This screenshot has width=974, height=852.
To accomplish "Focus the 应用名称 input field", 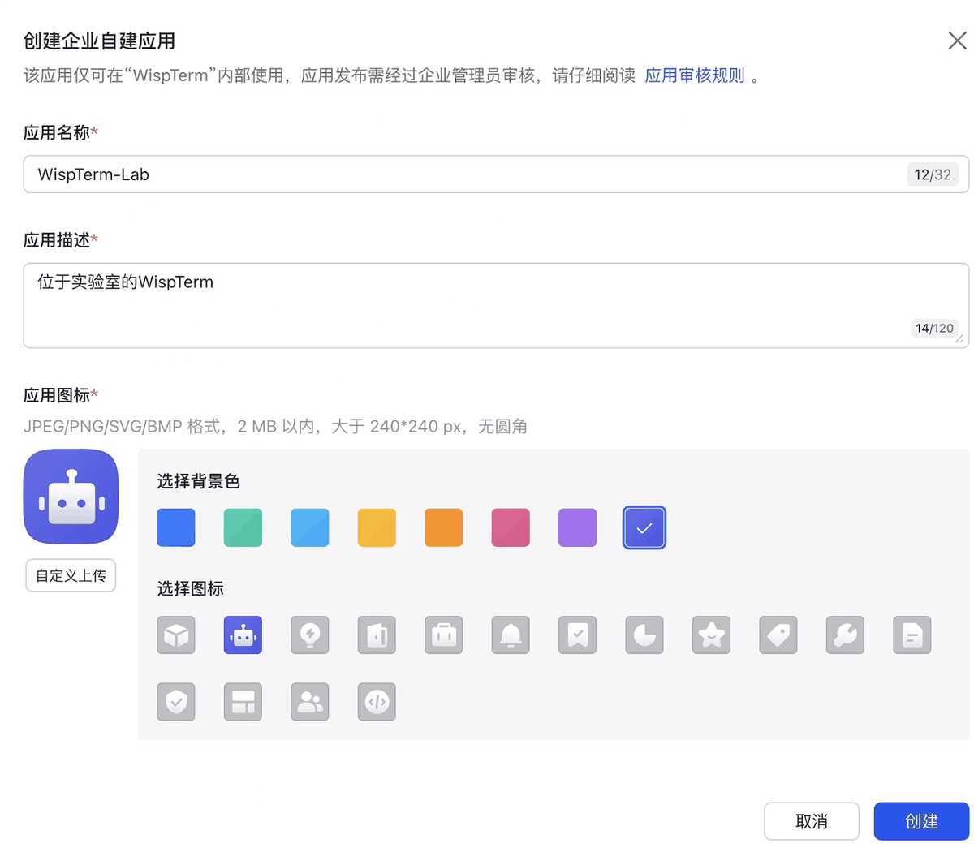I will [496, 174].
